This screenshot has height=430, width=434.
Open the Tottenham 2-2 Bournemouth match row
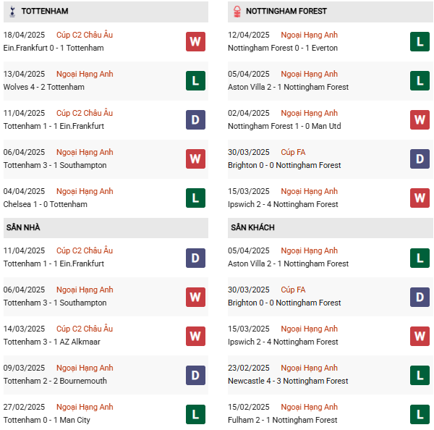pyautogui.click(x=55, y=381)
